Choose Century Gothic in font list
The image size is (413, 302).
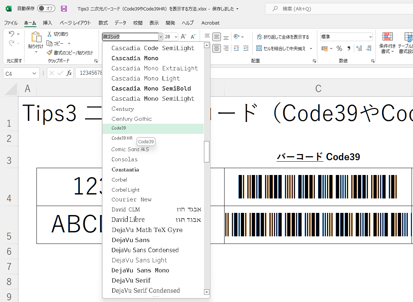[132, 119]
